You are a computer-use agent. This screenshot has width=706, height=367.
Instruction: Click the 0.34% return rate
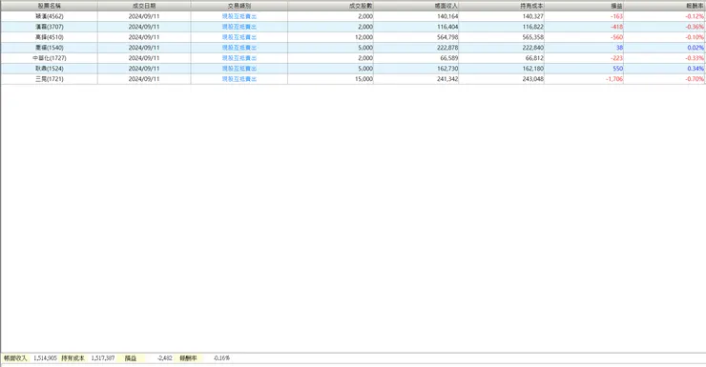click(x=696, y=69)
